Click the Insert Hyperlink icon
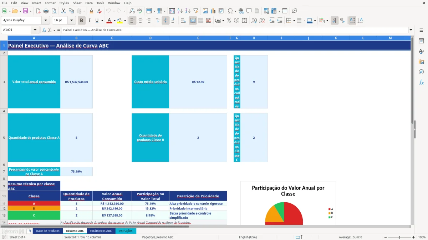This screenshot has height=240, width=428. coord(241,11)
